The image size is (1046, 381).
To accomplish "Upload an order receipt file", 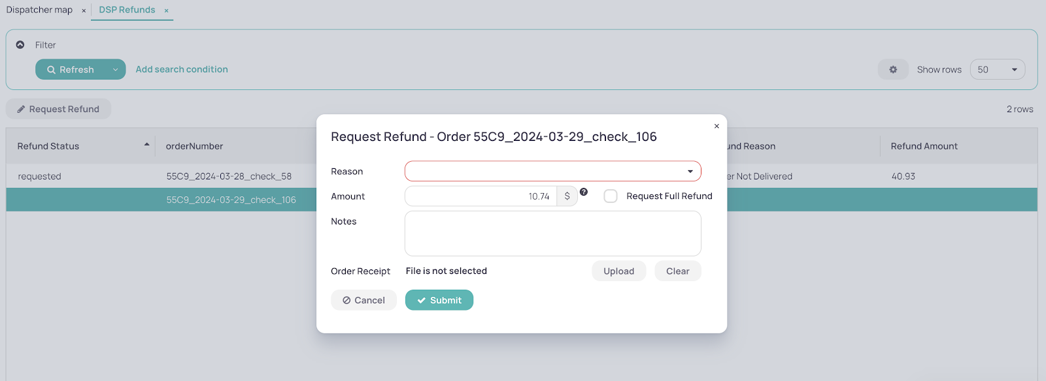I will pyautogui.click(x=618, y=271).
